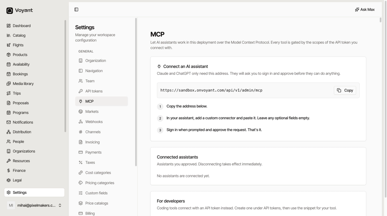Screen dimensions: 387x216
Task: Click the Flights airplane icon
Action: coord(9,45)
